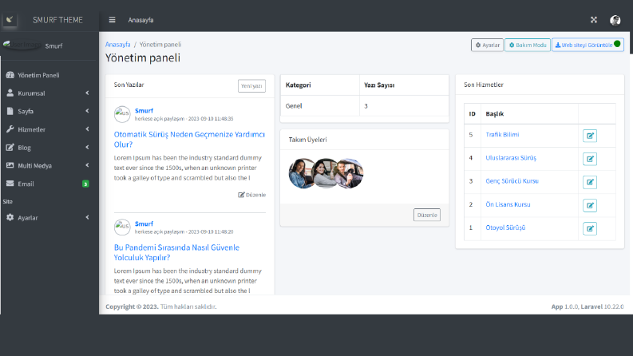Select Anasayfa in the top navbar
The height and width of the screenshot is (356, 633).
140,20
